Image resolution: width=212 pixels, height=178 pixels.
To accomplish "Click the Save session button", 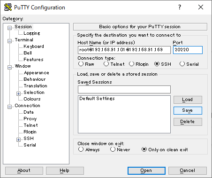I will coord(188,110).
